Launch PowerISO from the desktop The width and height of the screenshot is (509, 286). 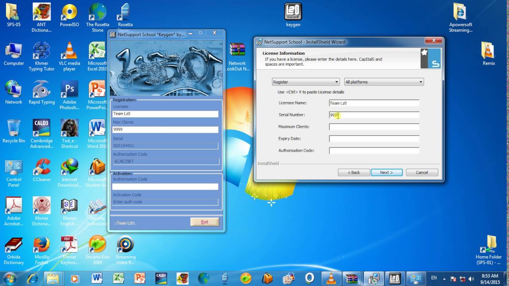[69, 15]
